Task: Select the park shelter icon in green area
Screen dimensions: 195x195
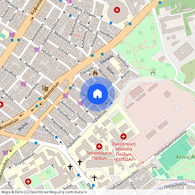Action: tap(153, 73)
